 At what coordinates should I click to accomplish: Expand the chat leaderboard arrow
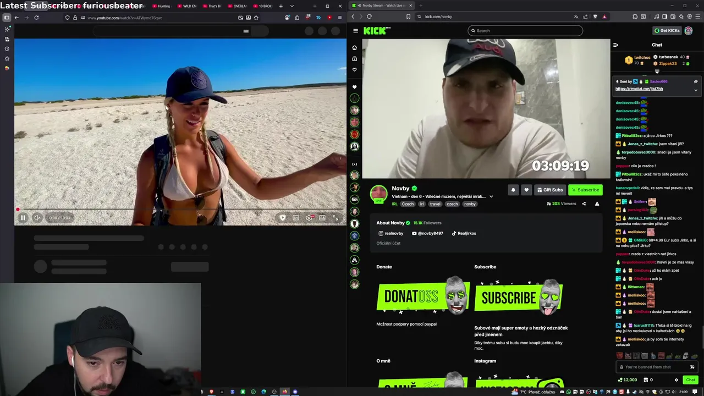[x=657, y=71]
